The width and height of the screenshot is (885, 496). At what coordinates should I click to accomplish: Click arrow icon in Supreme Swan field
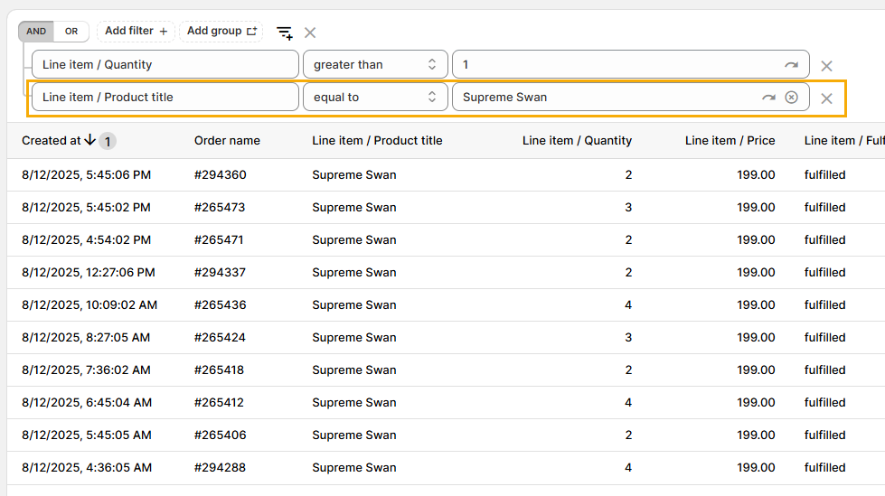coord(768,98)
